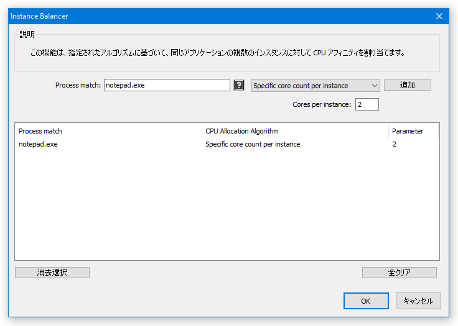
Task: Click the CPU Allocation Algorithm column header
Action: click(x=295, y=131)
